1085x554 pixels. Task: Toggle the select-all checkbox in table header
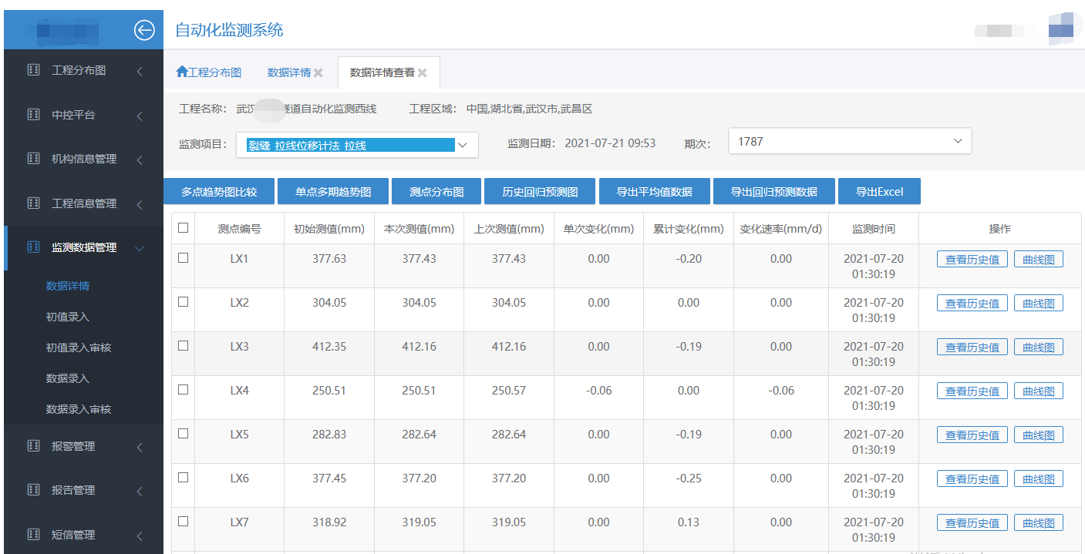183,228
